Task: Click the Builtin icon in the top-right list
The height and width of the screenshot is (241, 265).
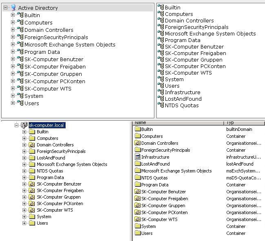Action: 161,7
